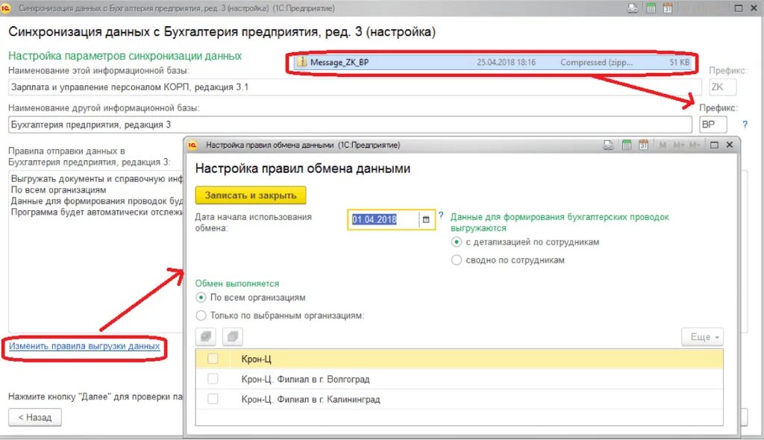Screen dimensions: 764x440
Task: Close the exchange rules dialog
Action: click(730, 145)
